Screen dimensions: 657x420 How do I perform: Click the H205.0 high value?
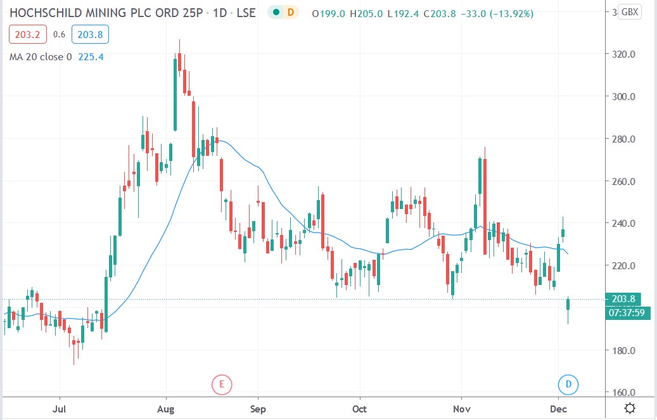click(366, 14)
